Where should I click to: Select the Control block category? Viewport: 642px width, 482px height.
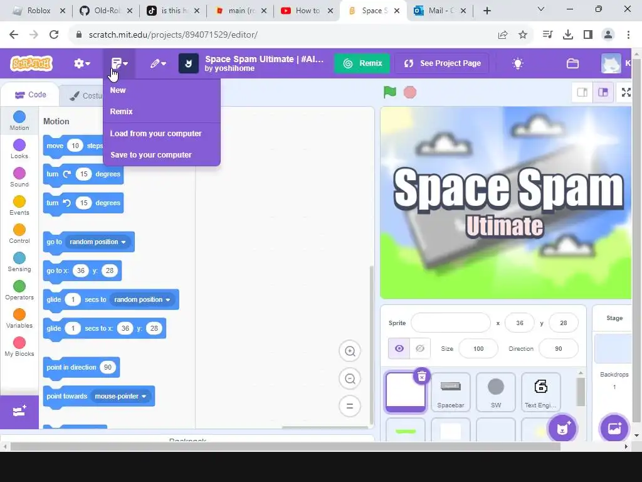click(19, 233)
